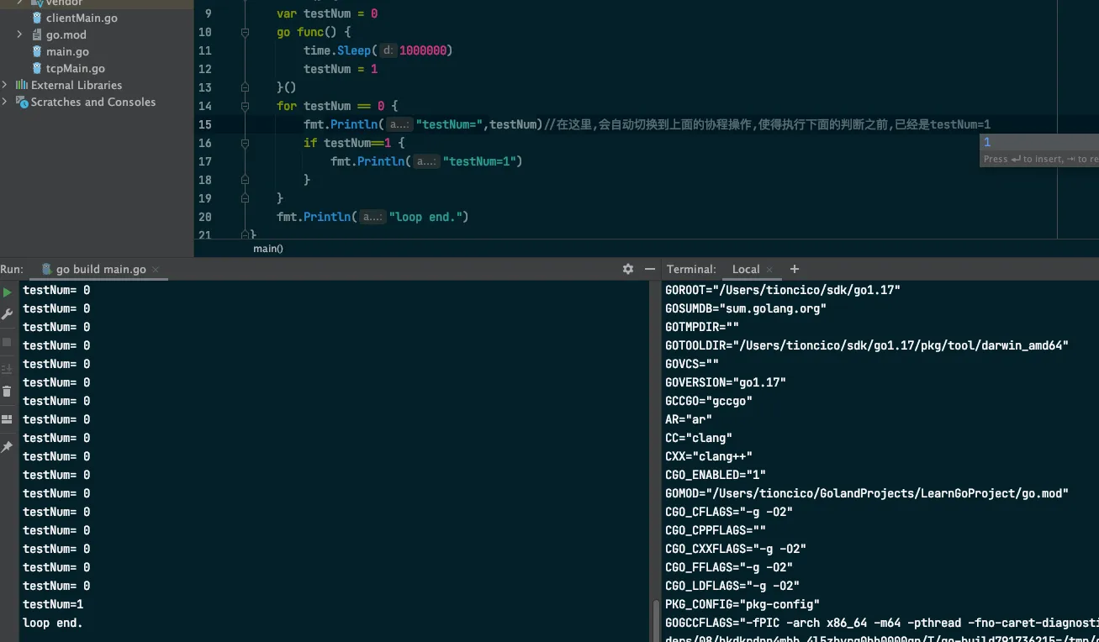
Task: Collapse the go func() block on line 10
Action: (x=245, y=32)
